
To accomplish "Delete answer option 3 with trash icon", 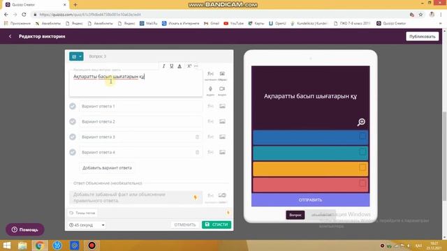I will tap(197, 137).
